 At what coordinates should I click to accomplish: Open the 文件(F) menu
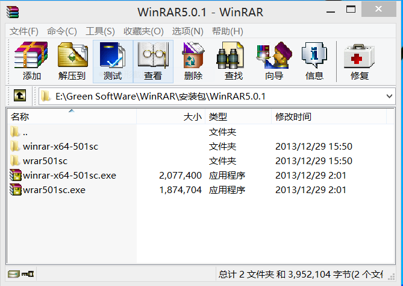(24, 31)
